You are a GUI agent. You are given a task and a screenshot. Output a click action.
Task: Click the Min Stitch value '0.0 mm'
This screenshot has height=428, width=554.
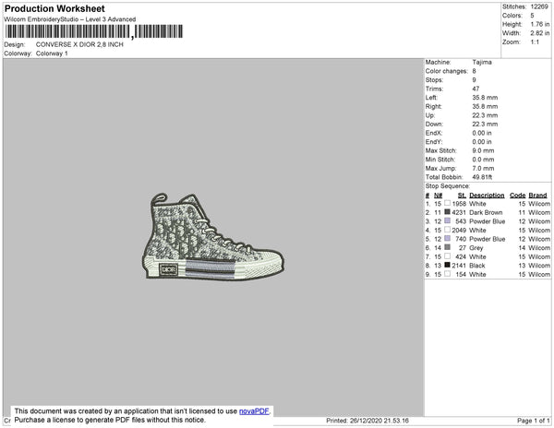click(483, 160)
